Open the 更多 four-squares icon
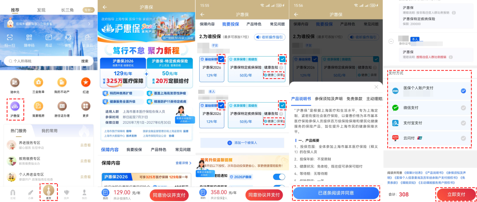Viewport: 477px width, 202px height. (x=86, y=106)
